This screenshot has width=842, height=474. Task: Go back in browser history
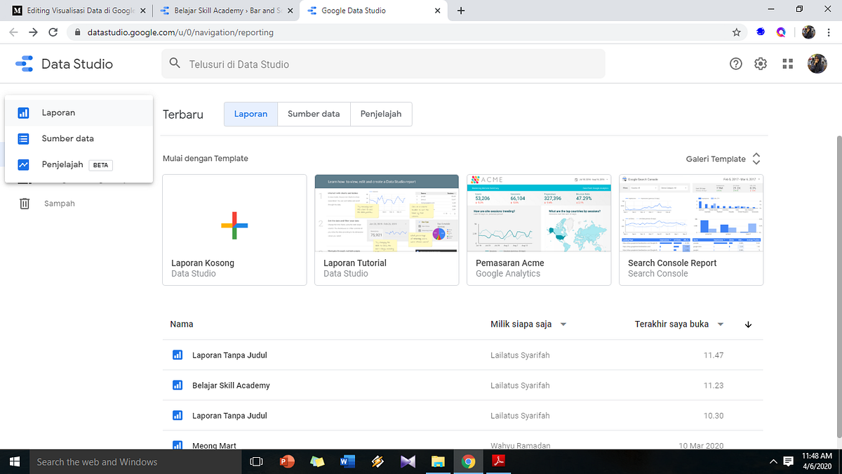click(x=13, y=32)
